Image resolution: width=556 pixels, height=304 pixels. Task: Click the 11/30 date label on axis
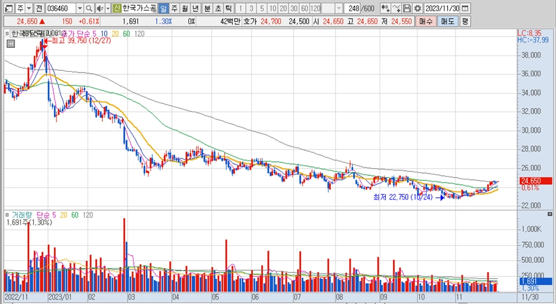click(530, 297)
